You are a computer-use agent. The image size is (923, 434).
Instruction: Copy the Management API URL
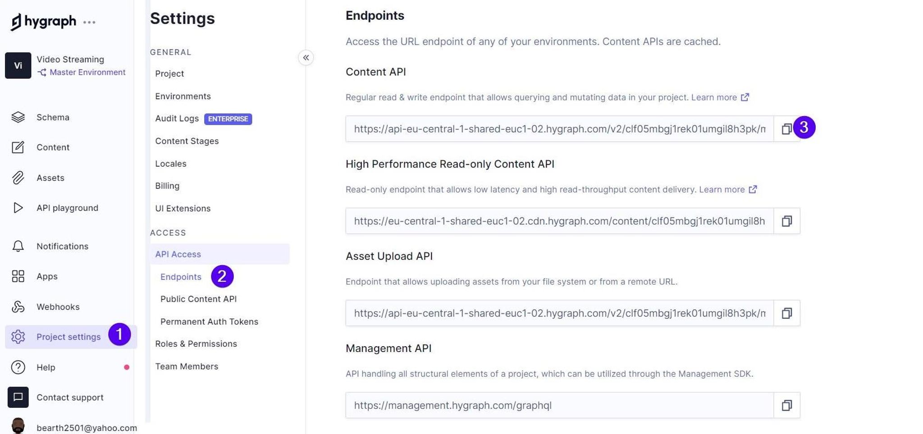tap(786, 405)
